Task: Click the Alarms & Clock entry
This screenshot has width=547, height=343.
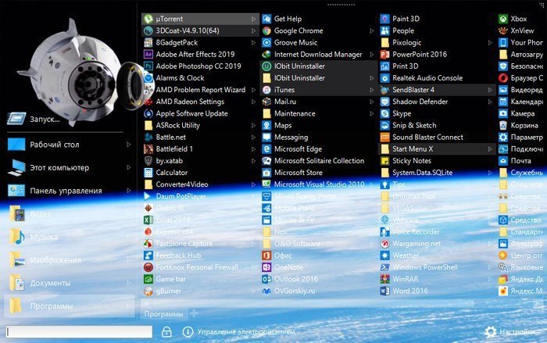Action: [200, 78]
